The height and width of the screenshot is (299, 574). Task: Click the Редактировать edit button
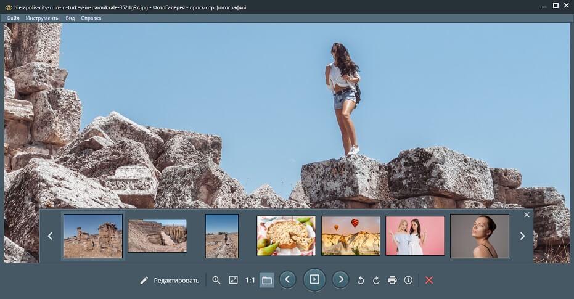170,280
